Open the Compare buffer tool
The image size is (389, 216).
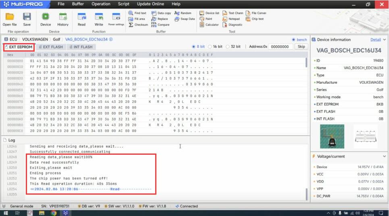pos(160,25)
